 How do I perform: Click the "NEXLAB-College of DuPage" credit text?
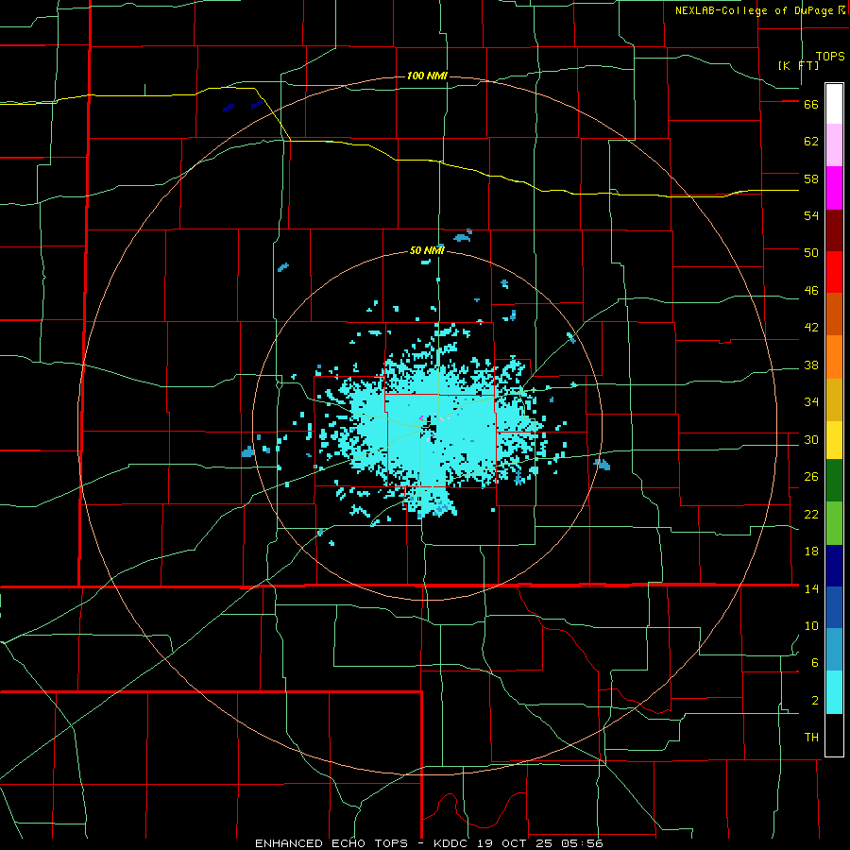(x=754, y=10)
